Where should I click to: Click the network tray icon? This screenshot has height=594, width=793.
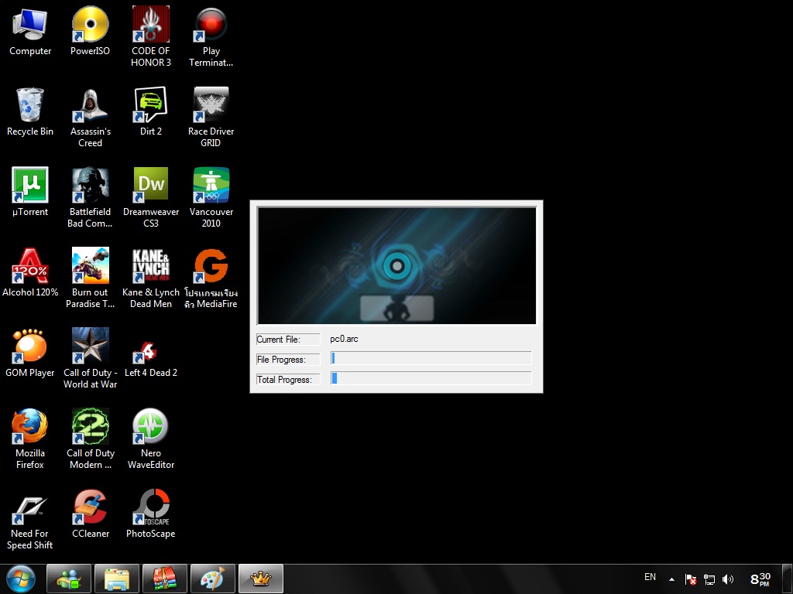(x=709, y=579)
